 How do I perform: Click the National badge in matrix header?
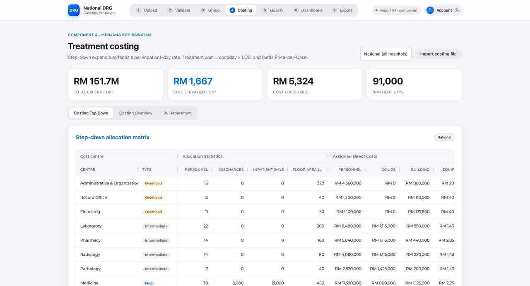point(444,137)
